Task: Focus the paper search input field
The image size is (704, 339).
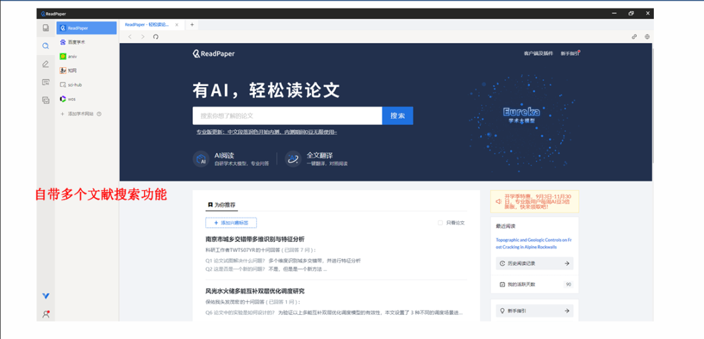Action: coord(287,116)
